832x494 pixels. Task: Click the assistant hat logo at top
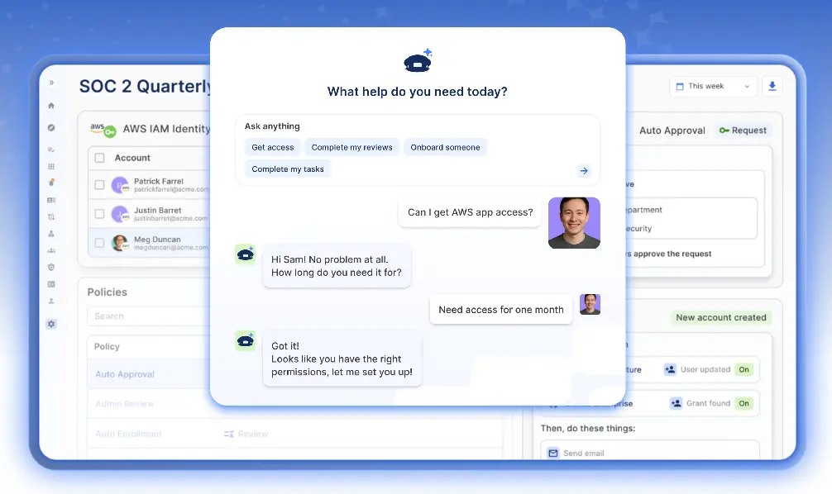click(x=418, y=62)
